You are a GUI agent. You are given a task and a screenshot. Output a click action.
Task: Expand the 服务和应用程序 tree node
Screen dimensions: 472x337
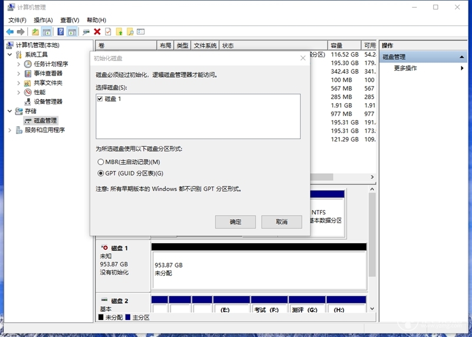coord(10,130)
